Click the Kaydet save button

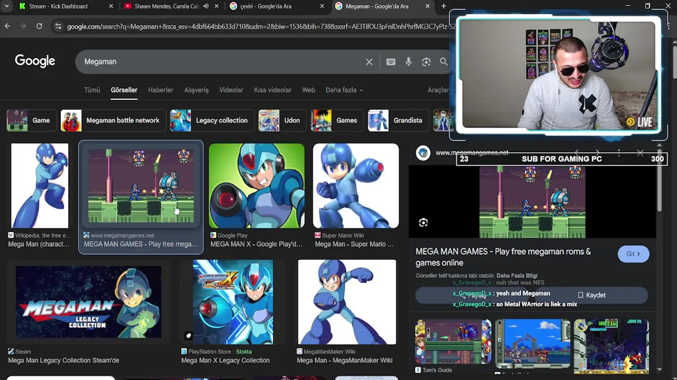(x=591, y=295)
